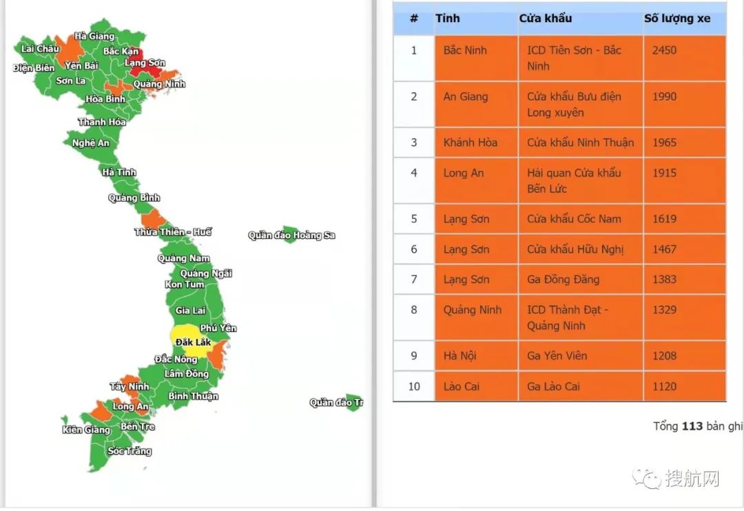Screen dimensions: 744x511
Task: Select the An Giang cell in the table
Action: (466, 96)
